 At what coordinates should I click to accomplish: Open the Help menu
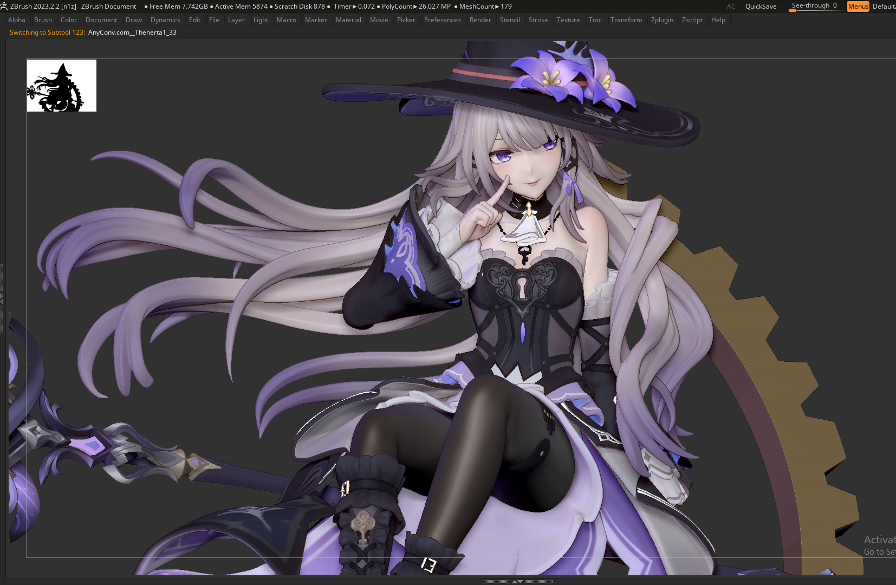(x=718, y=20)
